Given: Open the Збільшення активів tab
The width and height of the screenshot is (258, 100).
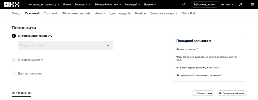Looking at the screenshot, I should click(x=76, y=14).
